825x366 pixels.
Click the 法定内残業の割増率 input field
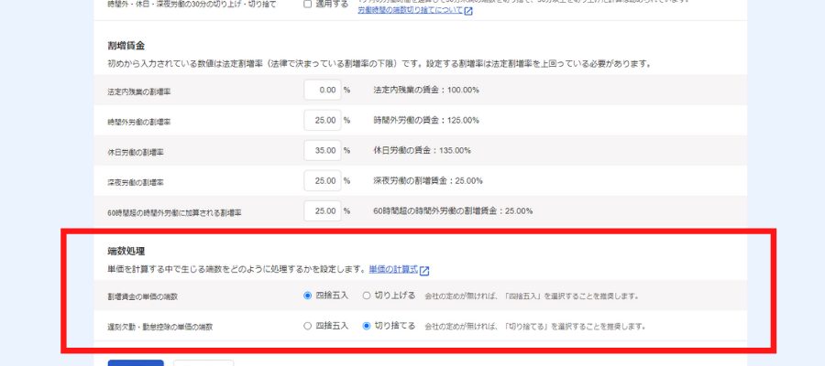pos(322,91)
